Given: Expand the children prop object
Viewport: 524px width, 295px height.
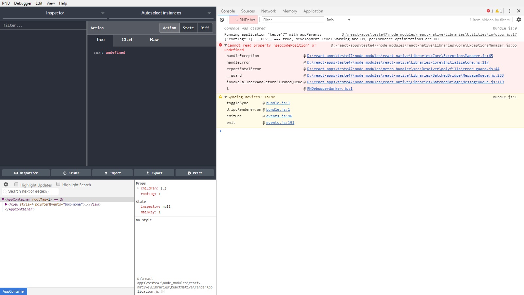Looking at the screenshot, I should [x=138, y=188].
